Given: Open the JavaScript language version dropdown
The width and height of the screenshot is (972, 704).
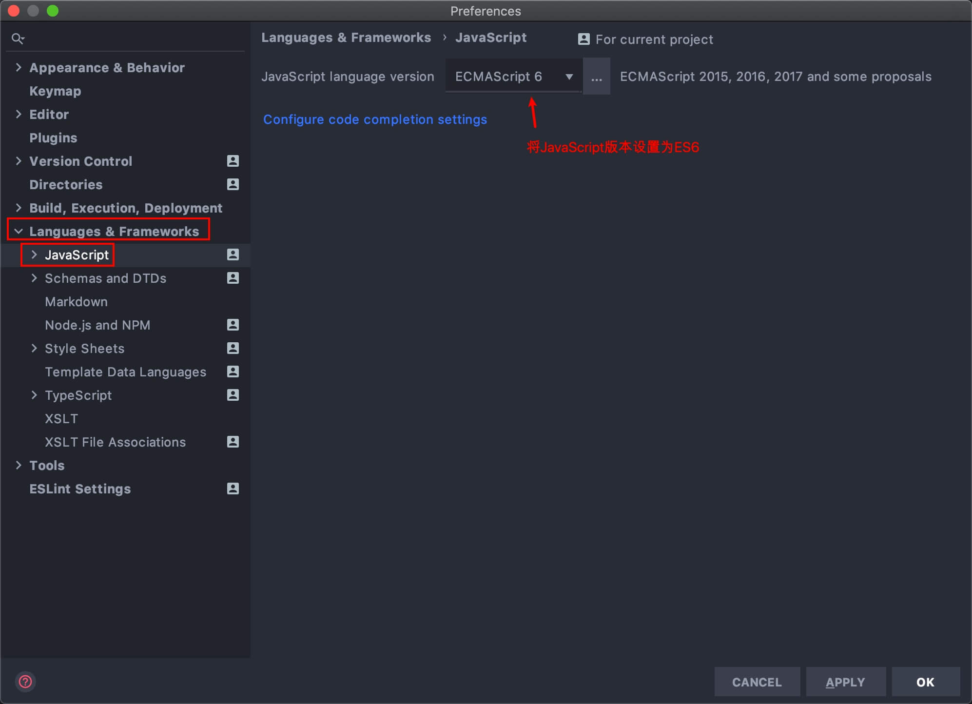Looking at the screenshot, I should click(513, 77).
